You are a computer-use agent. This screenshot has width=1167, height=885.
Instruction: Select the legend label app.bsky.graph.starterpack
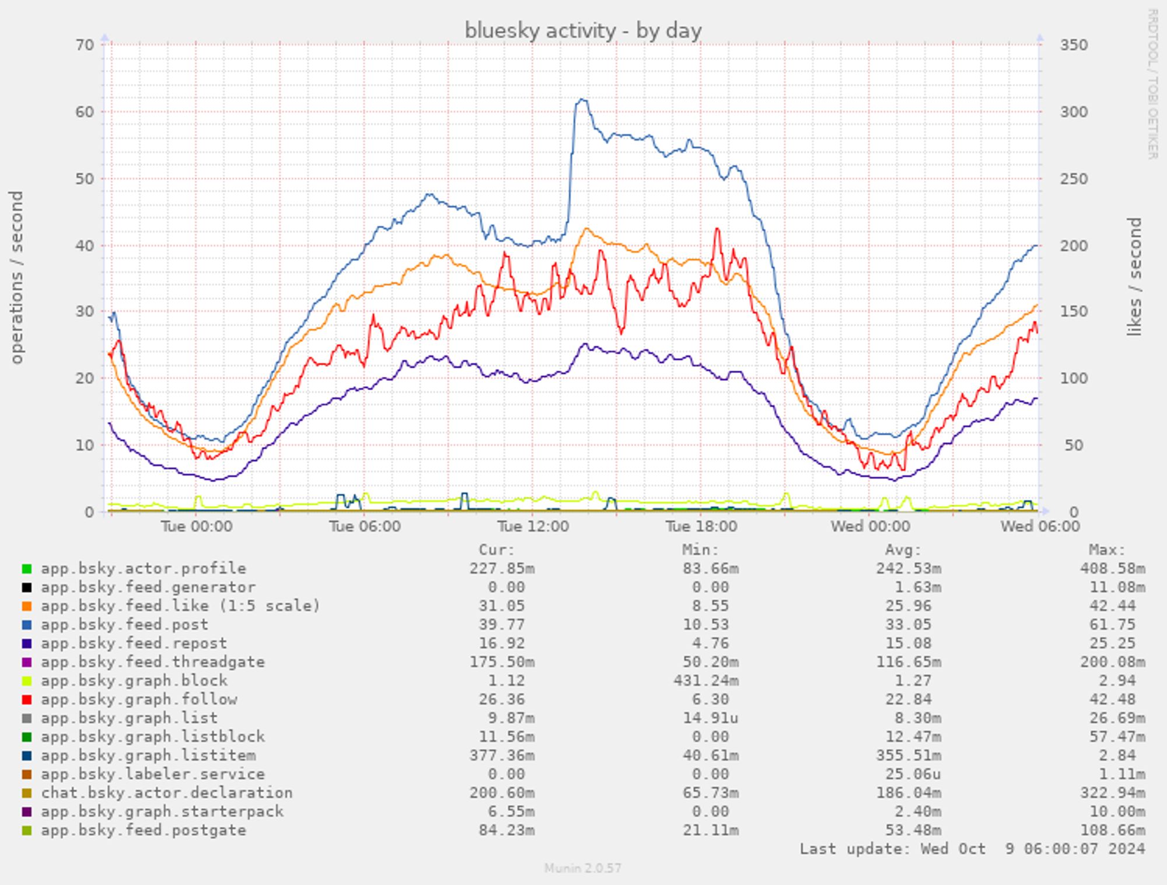coord(162,811)
